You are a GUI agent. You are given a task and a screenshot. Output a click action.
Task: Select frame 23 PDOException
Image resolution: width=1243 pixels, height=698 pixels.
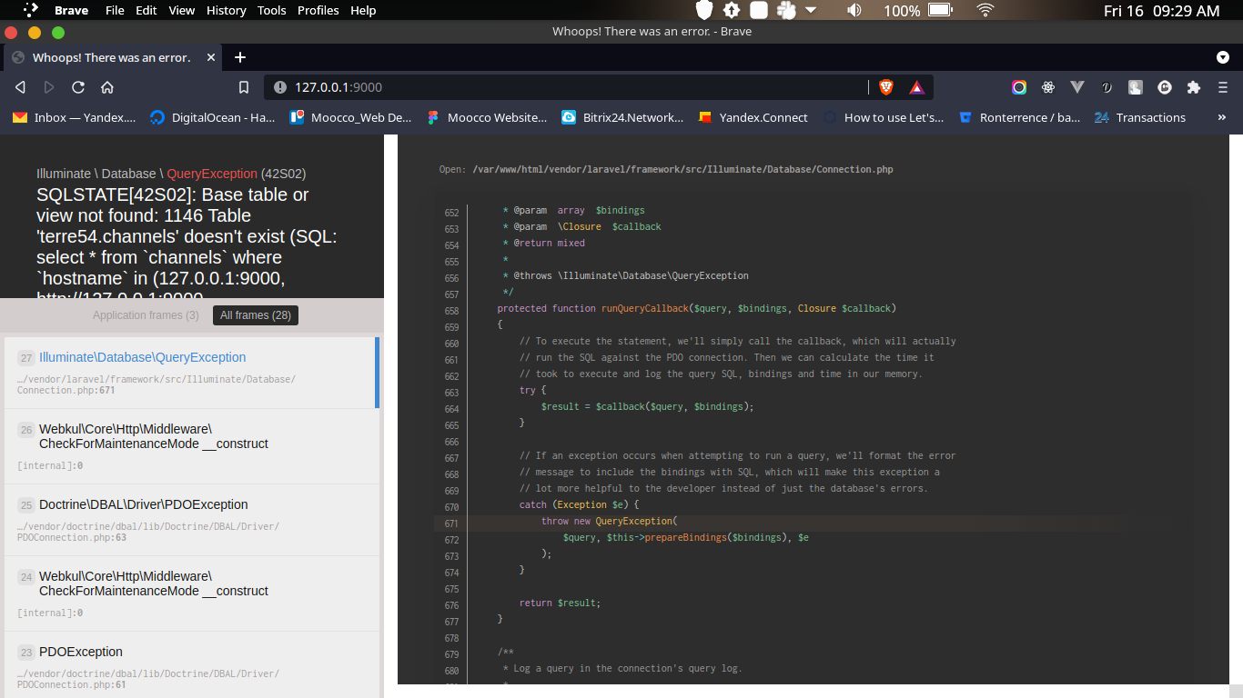click(191, 665)
